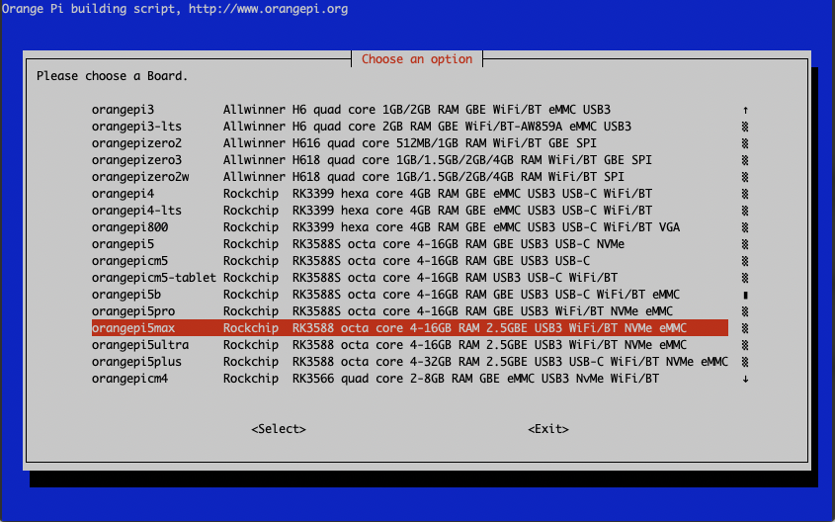This screenshot has height=522, width=835.
Task: Click the scrollbar up arrow
Action: (745, 111)
